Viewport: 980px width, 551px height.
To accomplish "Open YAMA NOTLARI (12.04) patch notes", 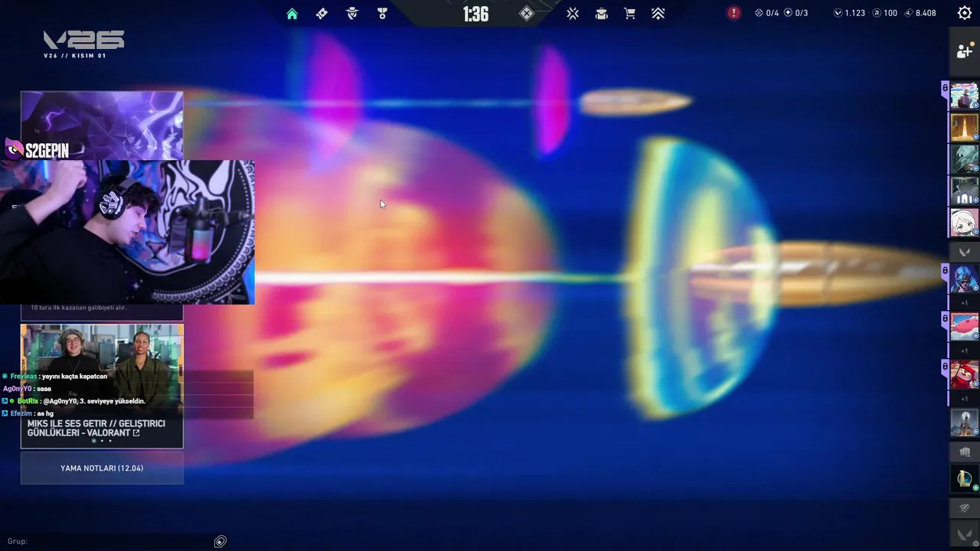I will (102, 468).
